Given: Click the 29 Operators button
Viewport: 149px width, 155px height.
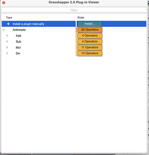Looking at the screenshot, I should click(x=90, y=30).
